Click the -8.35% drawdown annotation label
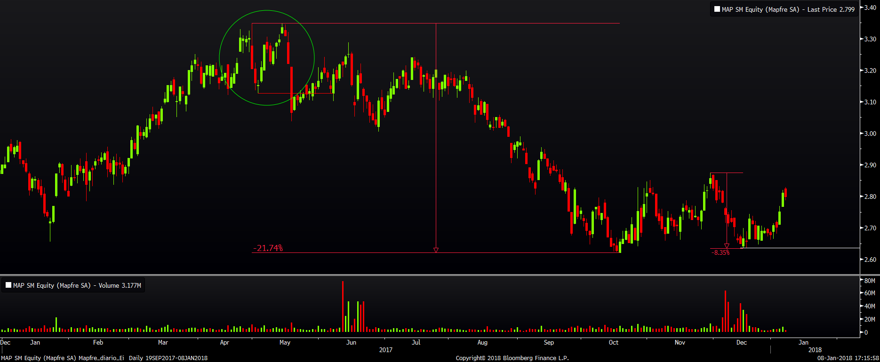Viewport: 880px width, 362px height. [x=720, y=252]
